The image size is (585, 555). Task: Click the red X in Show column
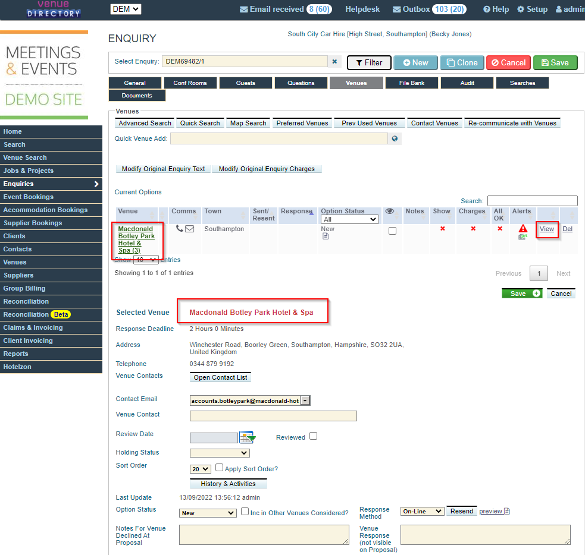[443, 228]
